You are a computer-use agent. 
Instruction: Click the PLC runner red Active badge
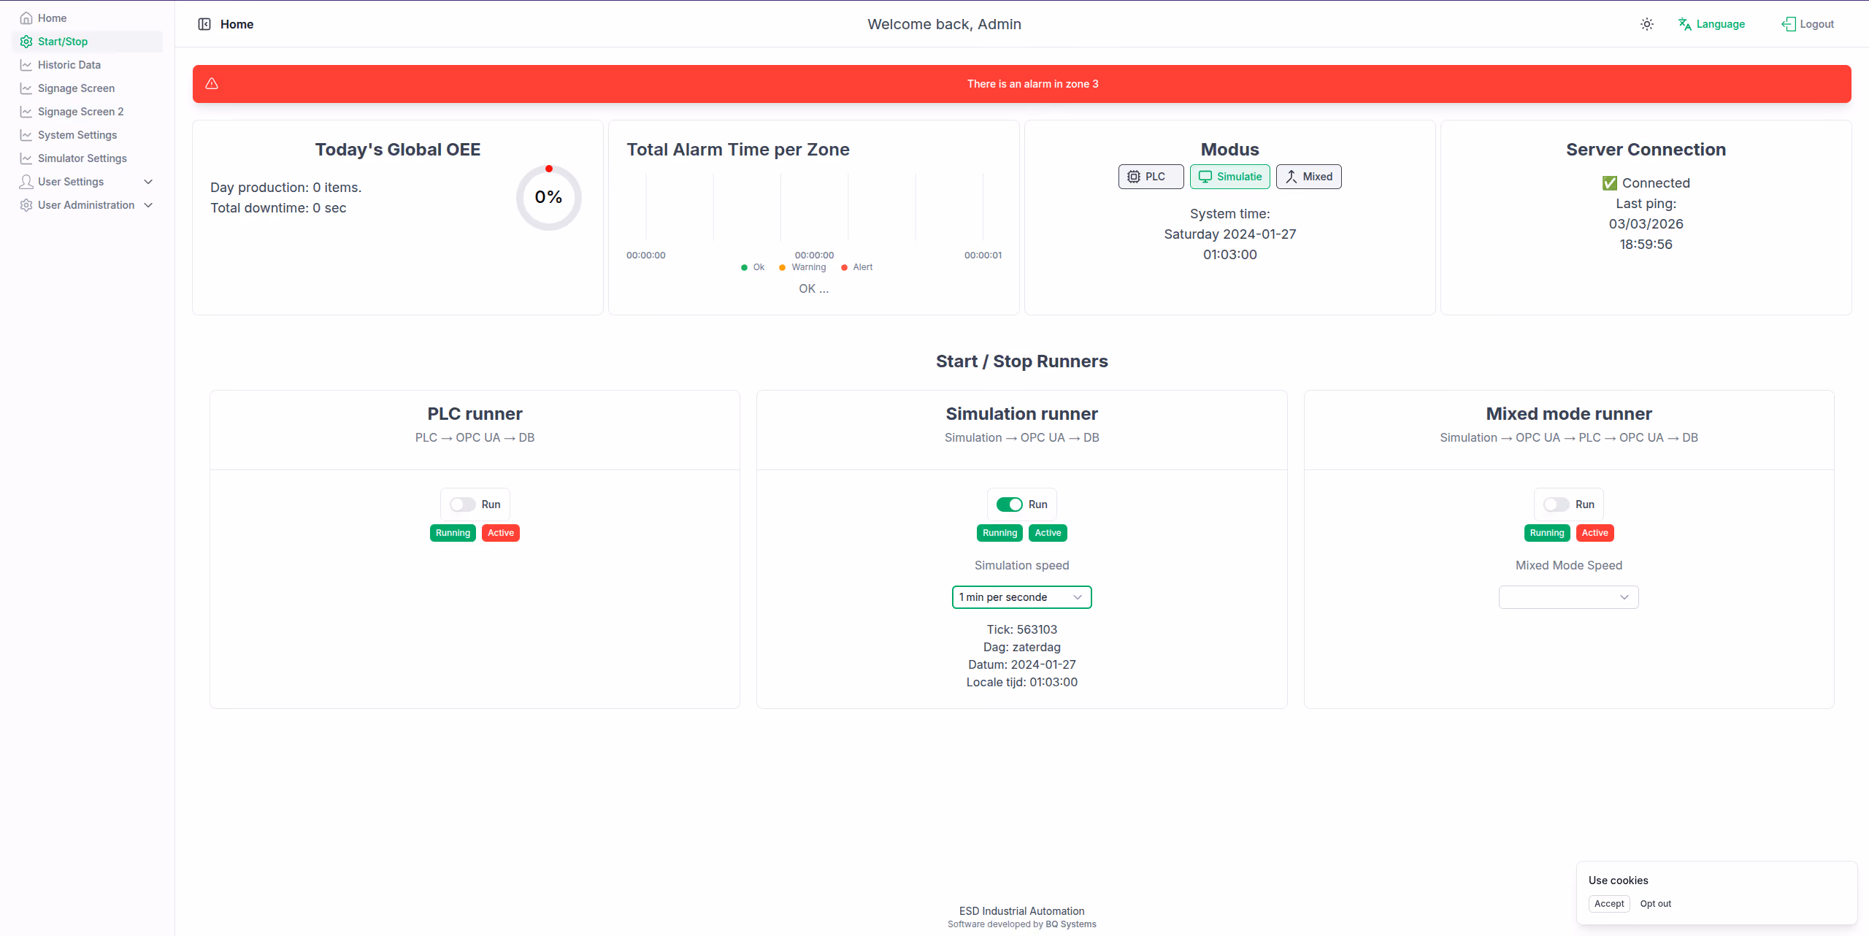(501, 533)
